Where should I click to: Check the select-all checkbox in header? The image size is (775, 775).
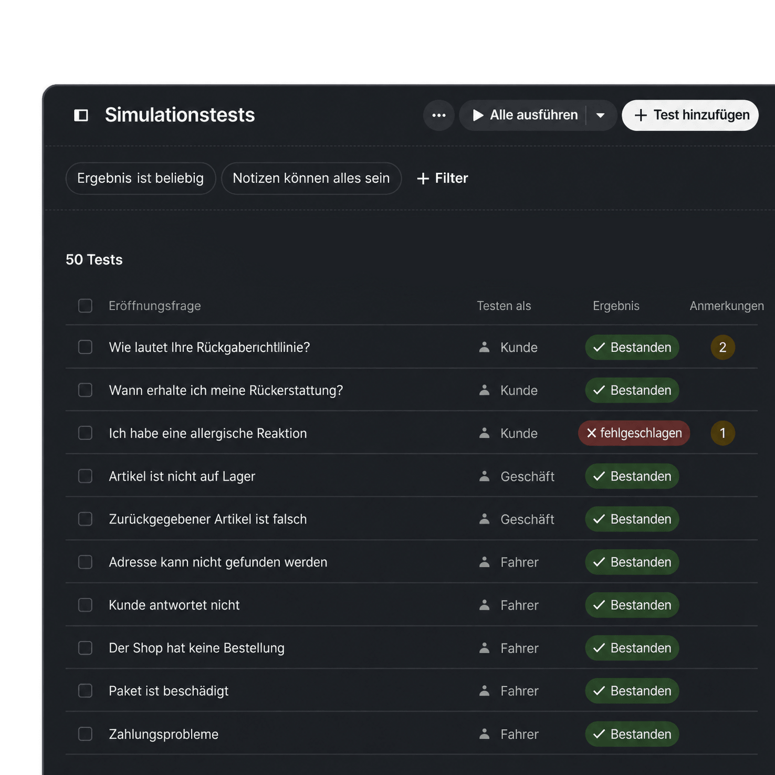point(85,306)
